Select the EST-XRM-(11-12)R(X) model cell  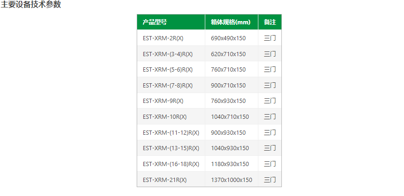(x=171, y=132)
